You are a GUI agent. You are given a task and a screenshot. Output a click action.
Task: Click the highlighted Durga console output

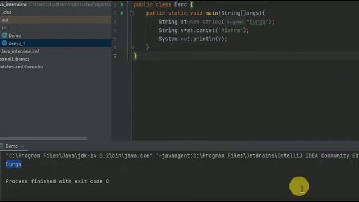[x=13, y=164]
